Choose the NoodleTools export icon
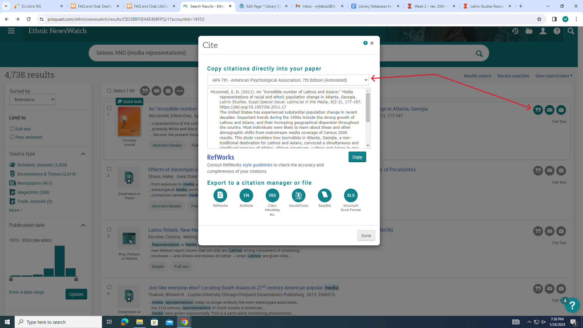583x328 pixels. pos(298,195)
